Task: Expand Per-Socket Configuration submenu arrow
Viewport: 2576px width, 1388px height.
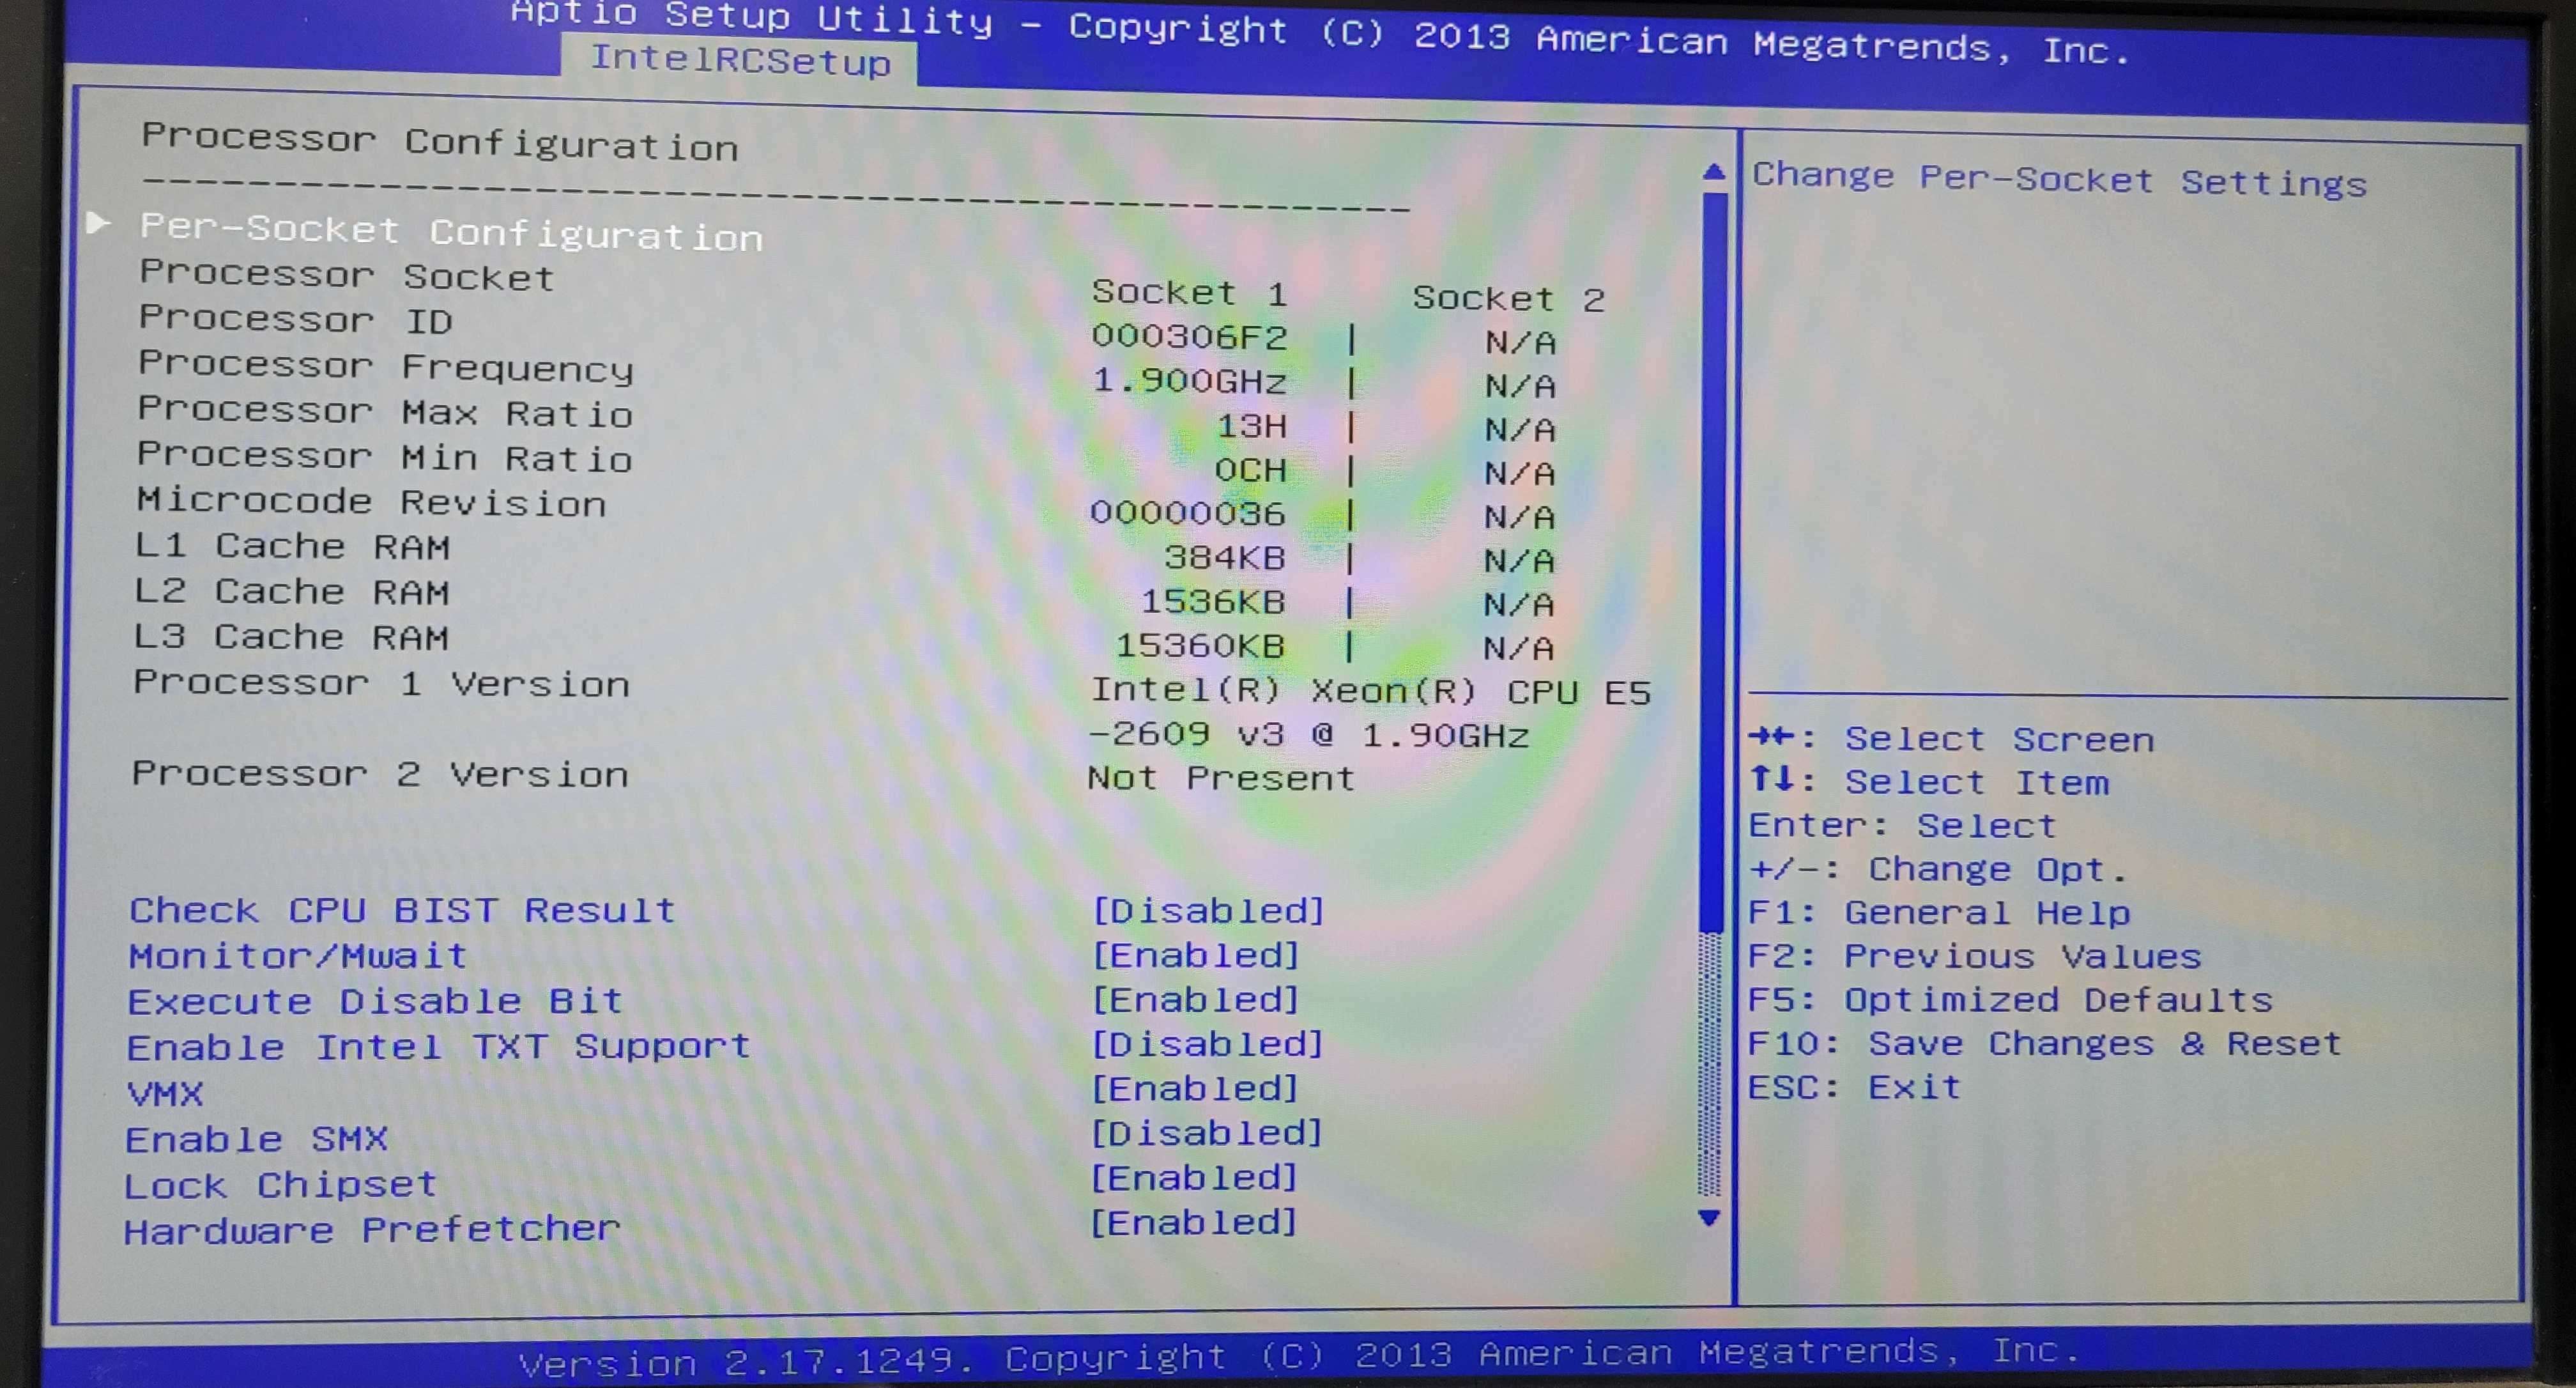Action: [98, 222]
